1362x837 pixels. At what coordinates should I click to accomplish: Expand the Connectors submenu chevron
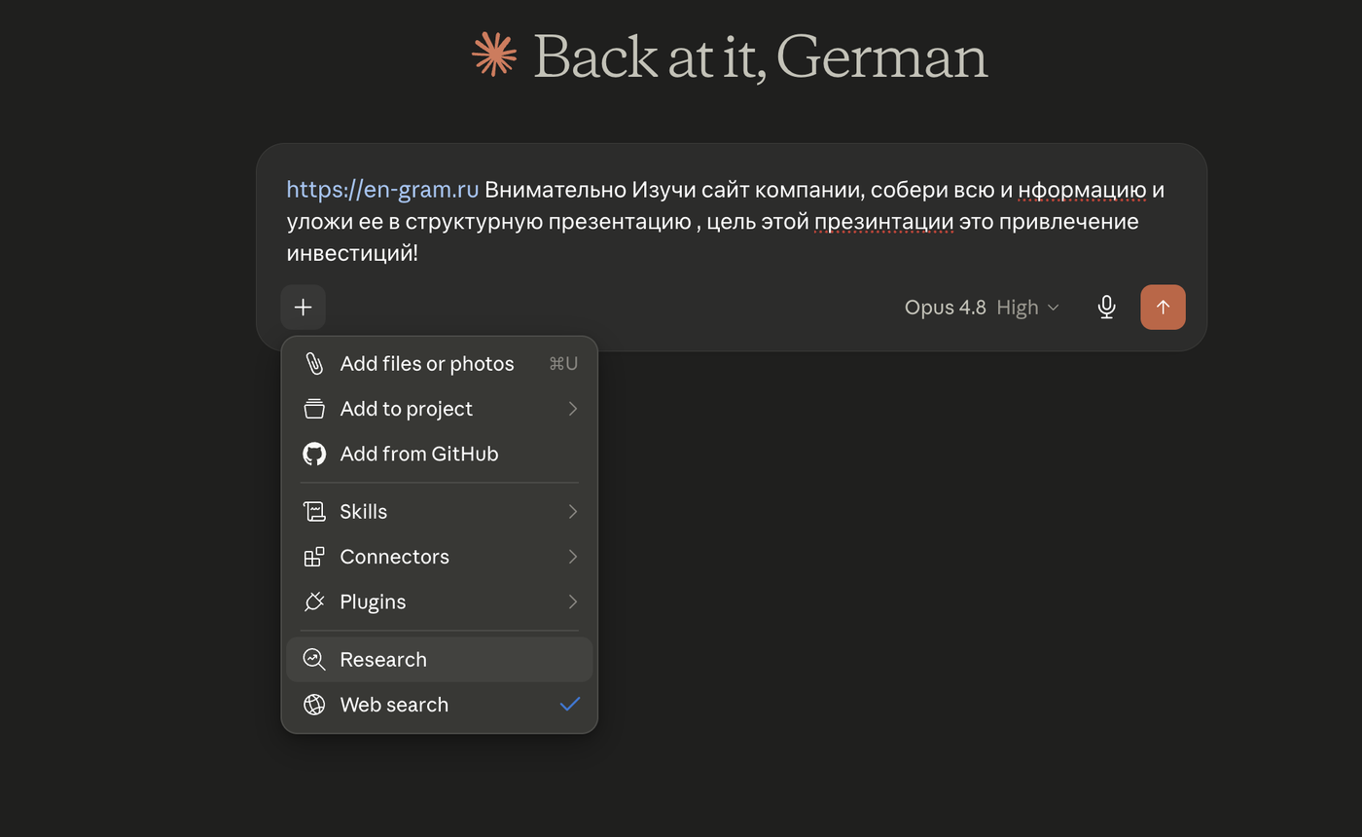pyautogui.click(x=572, y=557)
